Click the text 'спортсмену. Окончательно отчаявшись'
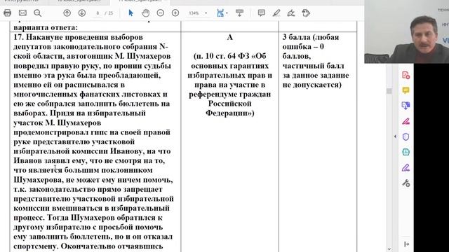This screenshot has width=449, height=252. 88,246
